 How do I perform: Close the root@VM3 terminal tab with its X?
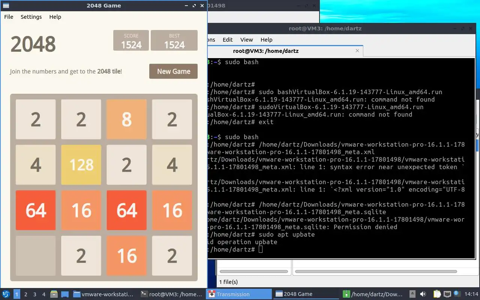(x=357, y=51)
